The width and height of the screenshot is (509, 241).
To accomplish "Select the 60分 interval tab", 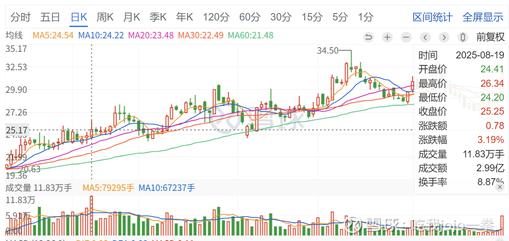I will 250,17.
